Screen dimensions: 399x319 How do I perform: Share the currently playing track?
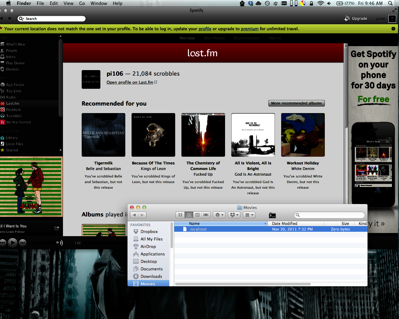[x=57, y=228]
